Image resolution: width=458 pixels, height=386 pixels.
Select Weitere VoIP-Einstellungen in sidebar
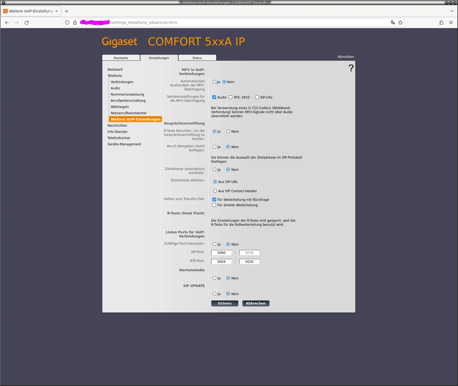136,119
